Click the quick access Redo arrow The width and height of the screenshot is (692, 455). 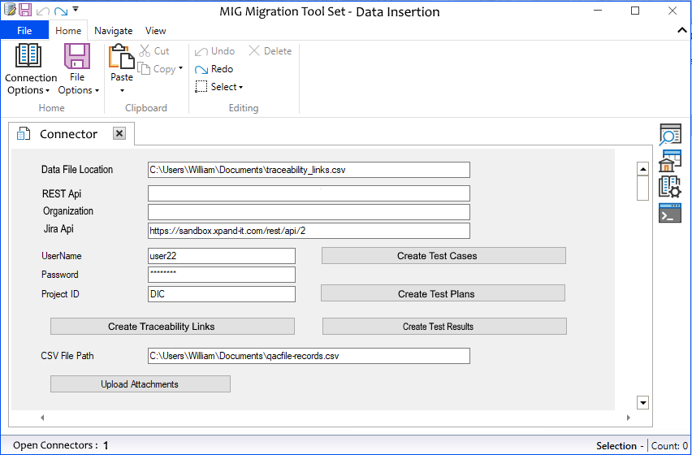[x=61, y=11]
